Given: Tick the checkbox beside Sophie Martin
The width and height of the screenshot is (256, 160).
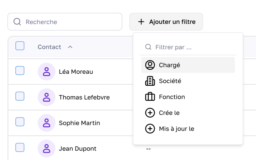Looking at the screenshot, I should tap(20, 122).
